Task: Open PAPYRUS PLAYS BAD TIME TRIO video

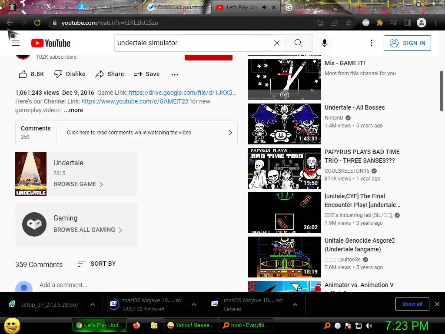Action: click(285, 168)
